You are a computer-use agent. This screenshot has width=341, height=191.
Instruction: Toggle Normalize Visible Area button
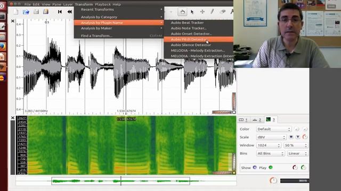[298, 137]
